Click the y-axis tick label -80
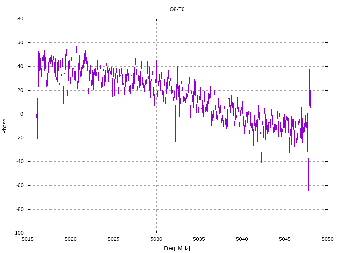Screen dimensions: 338x253 point(20,209)
